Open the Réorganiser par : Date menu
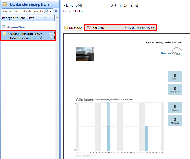190x159 pixels. coord(18,18)
